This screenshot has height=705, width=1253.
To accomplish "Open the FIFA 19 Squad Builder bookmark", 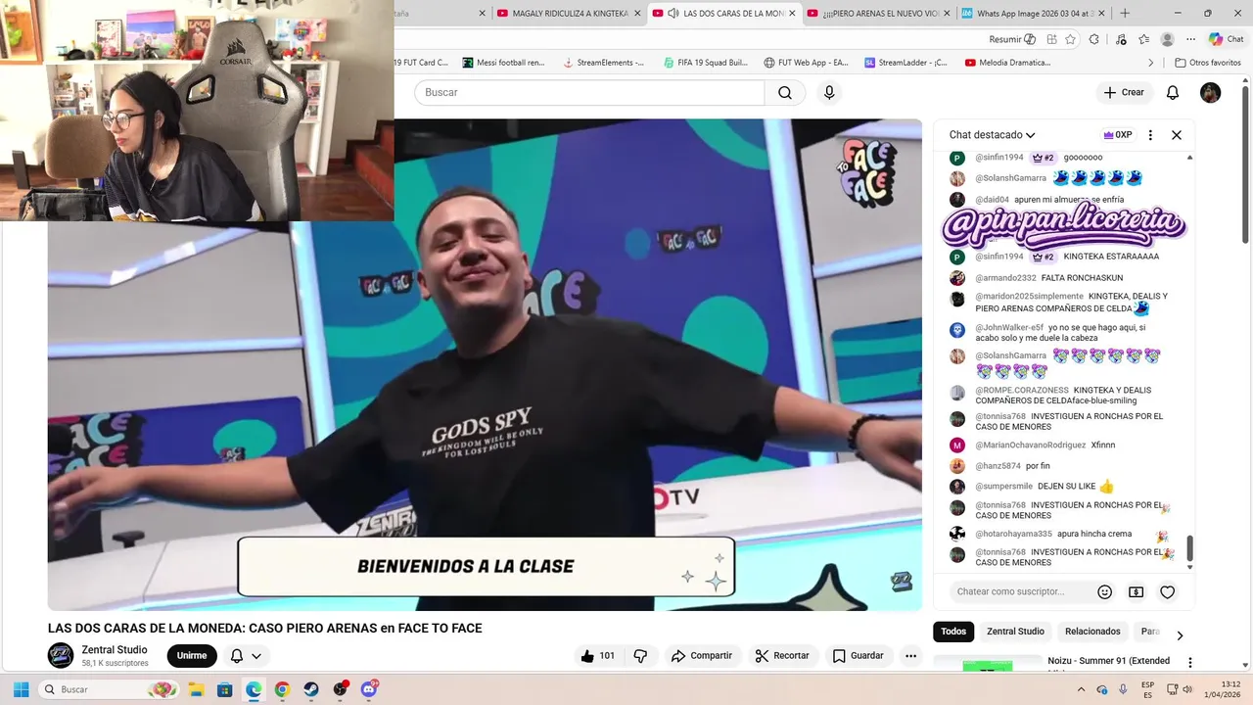I will pyautogui.click(x=705, y=63).
